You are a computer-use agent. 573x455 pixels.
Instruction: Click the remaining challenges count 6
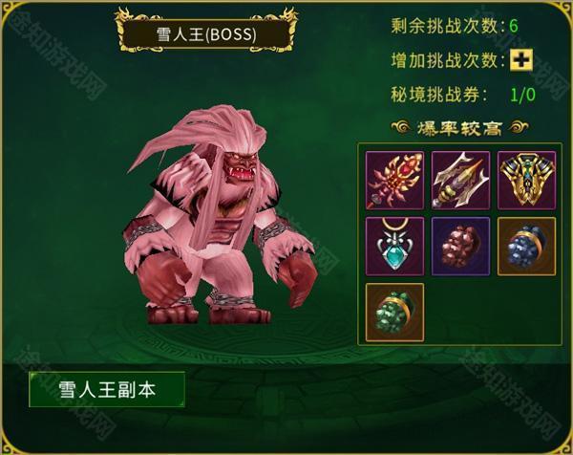pos(514,26)
